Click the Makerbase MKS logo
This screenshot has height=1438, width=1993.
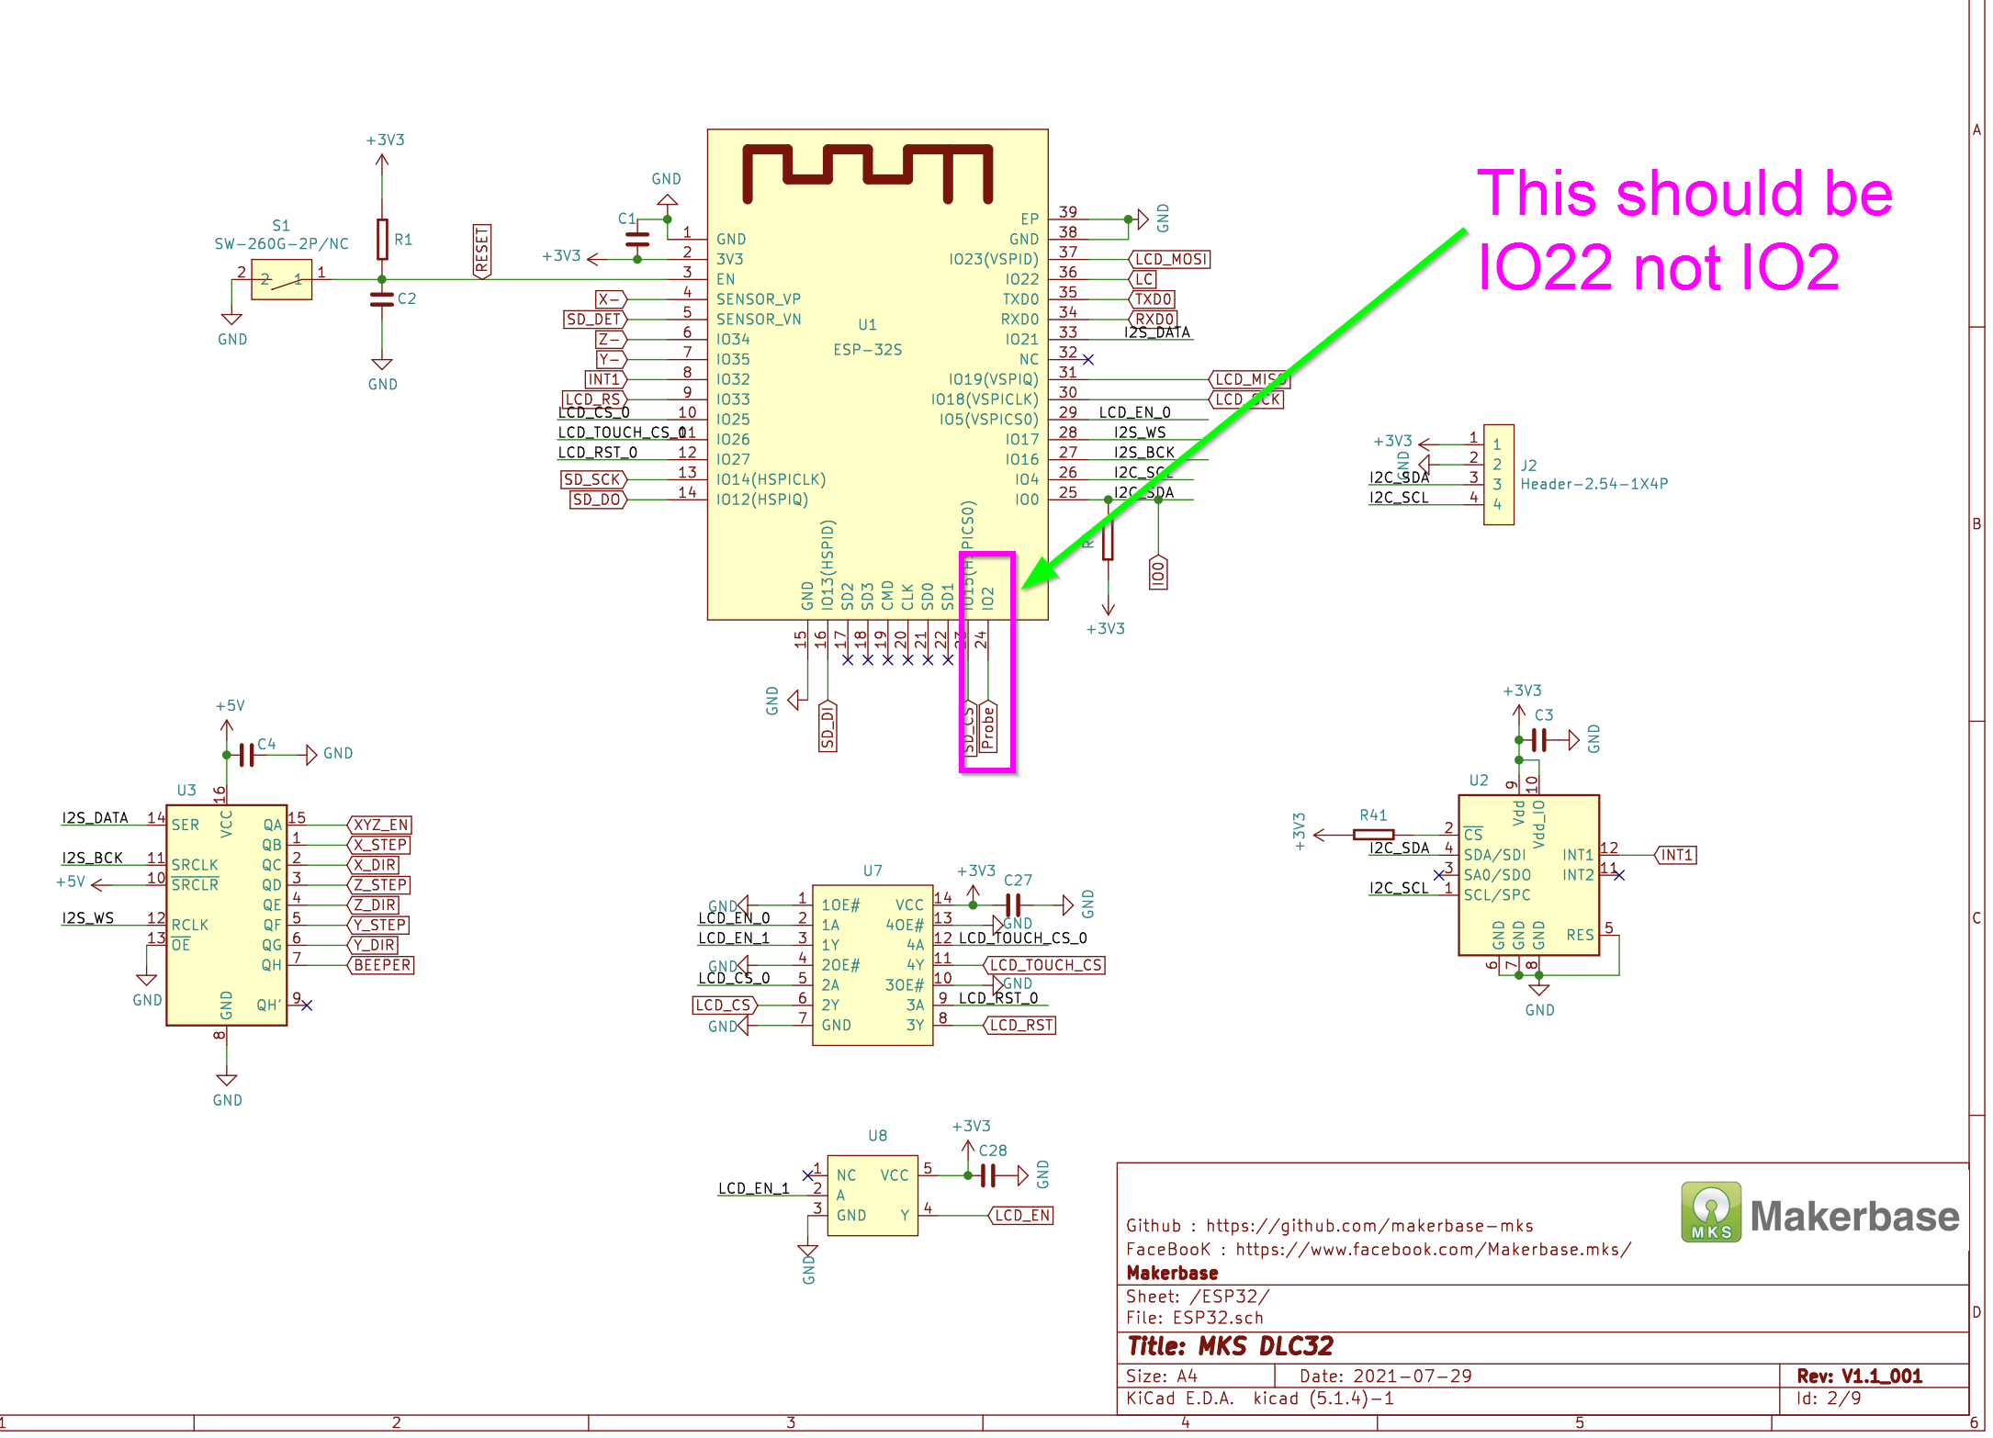(x=1821, y=1214)
